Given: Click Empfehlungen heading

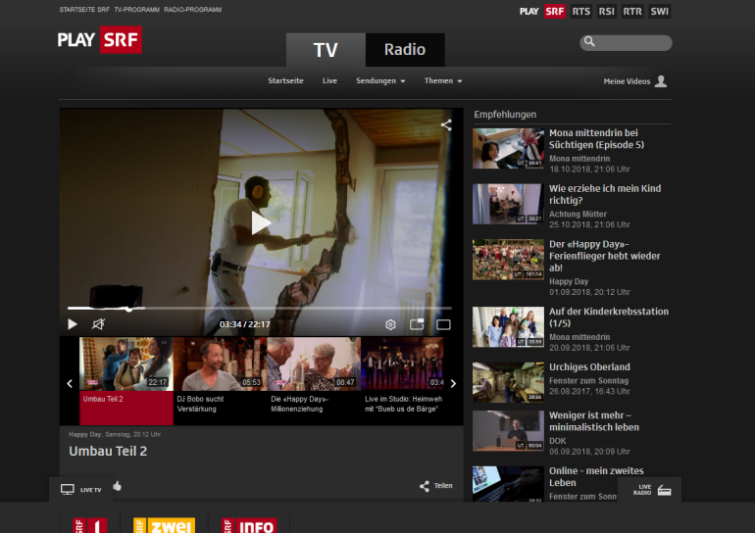Looking at the screenshot, I should point(505,115).
